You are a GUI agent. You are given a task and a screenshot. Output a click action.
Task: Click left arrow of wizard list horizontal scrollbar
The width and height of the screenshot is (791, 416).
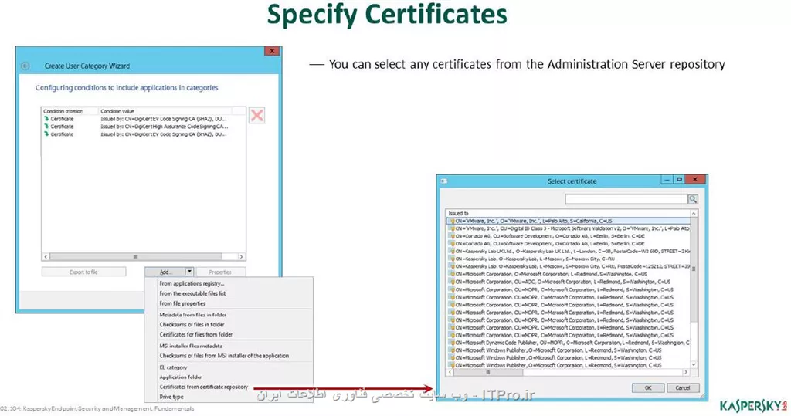(x=46, y=257)
